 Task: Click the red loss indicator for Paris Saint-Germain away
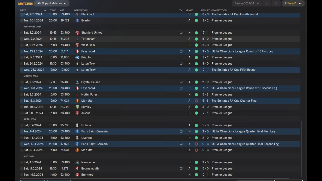click(x=196, y=144)
